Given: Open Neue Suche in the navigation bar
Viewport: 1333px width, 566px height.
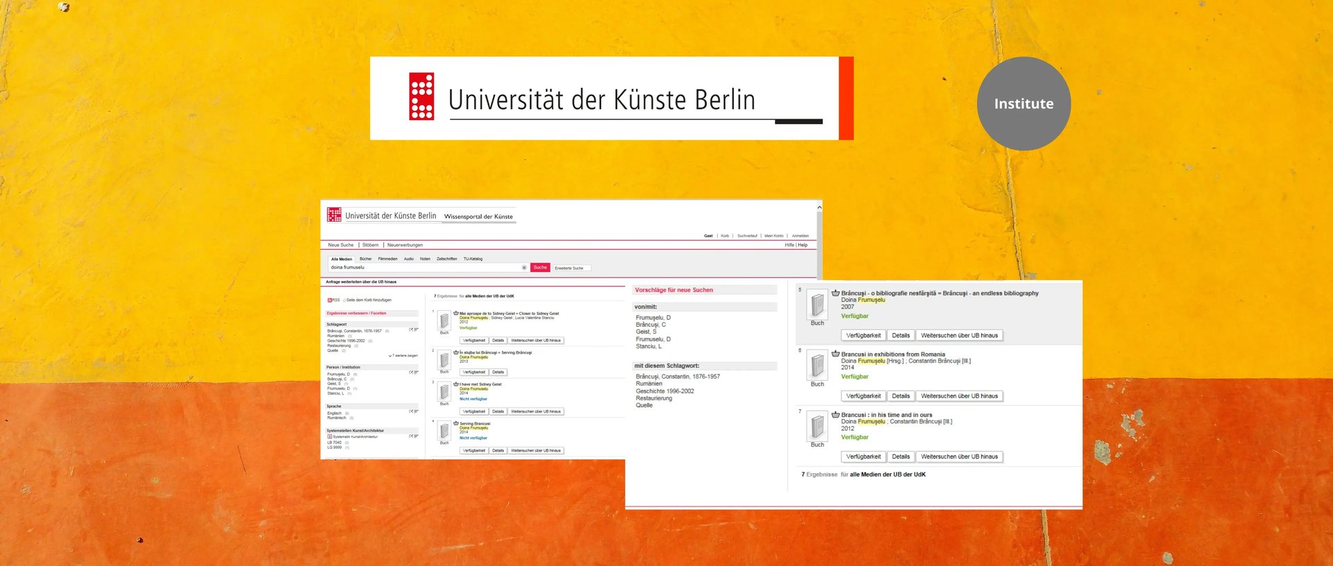Looking at the screenshot, I should [x=341, y=245].
